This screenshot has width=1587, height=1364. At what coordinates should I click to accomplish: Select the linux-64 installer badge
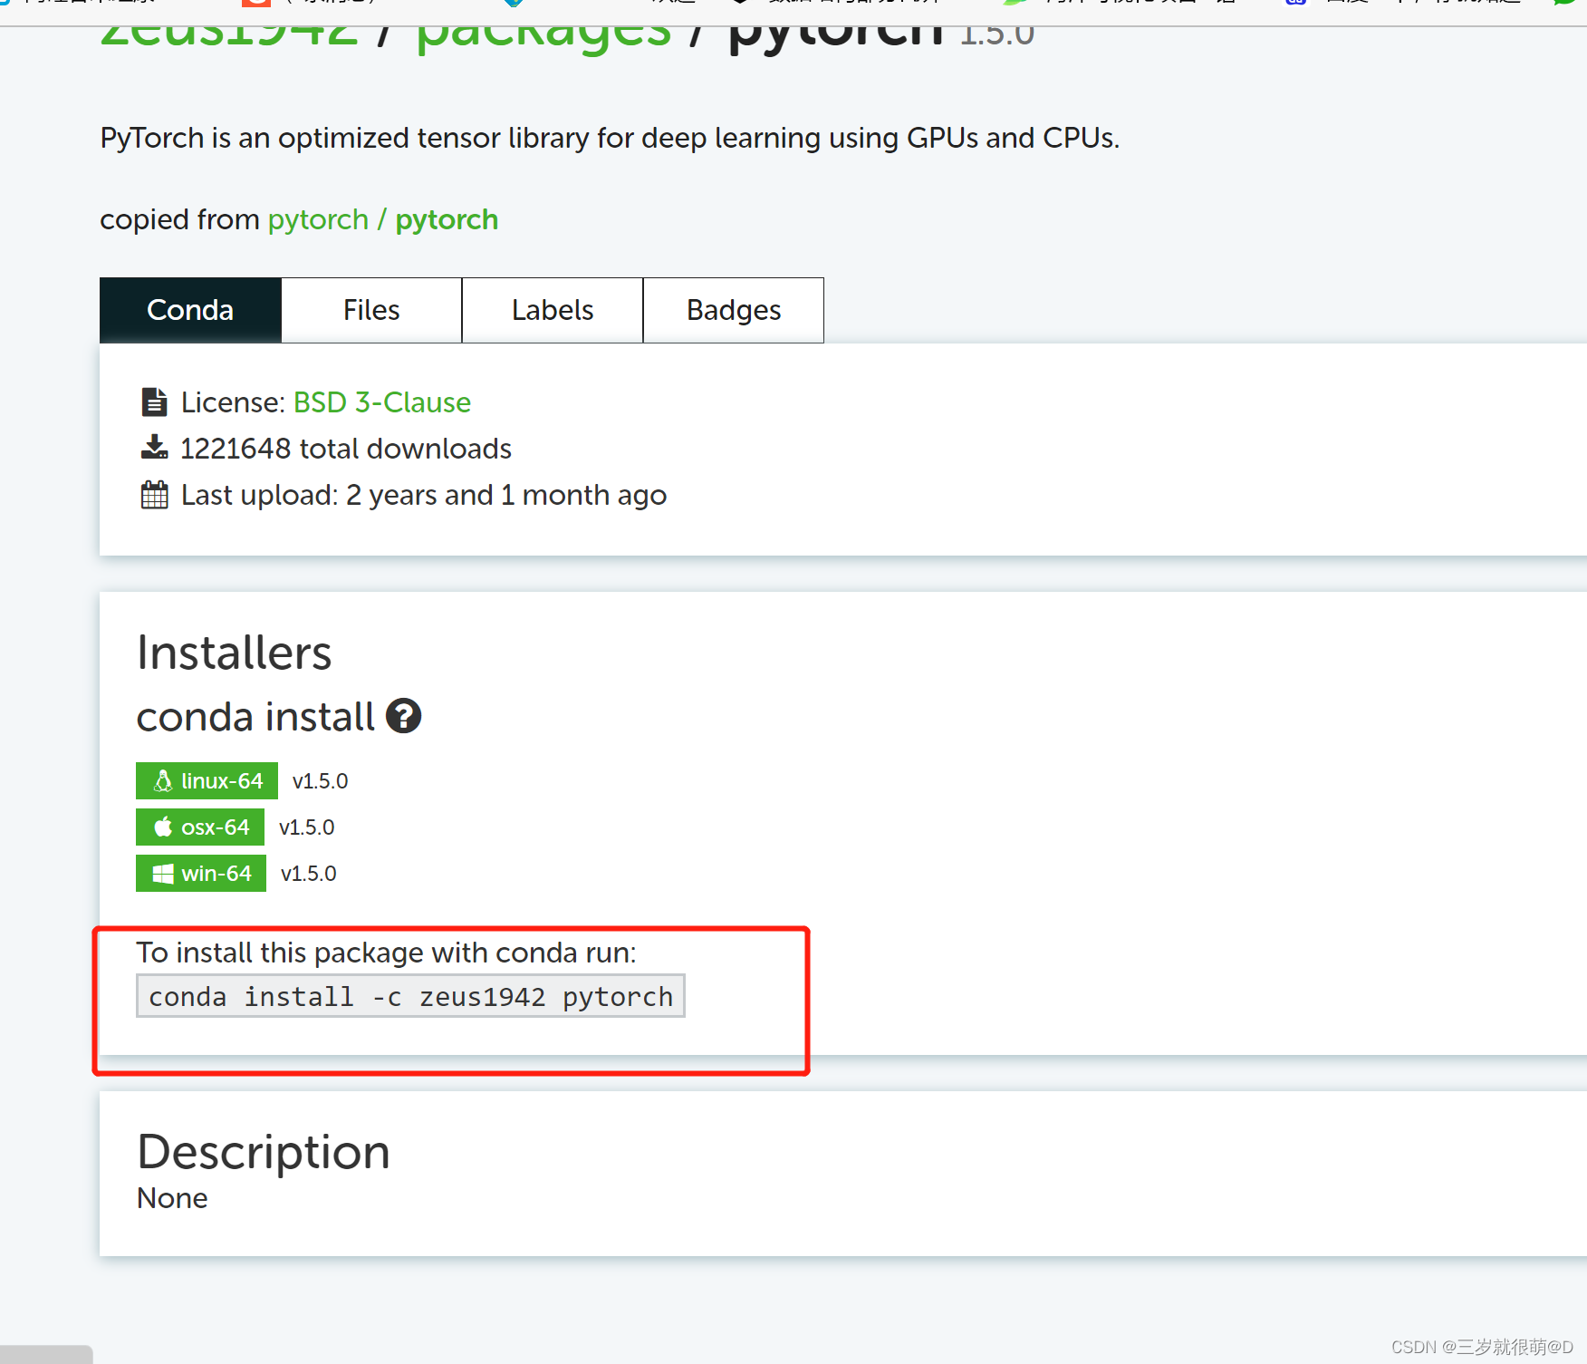(207, 780)
